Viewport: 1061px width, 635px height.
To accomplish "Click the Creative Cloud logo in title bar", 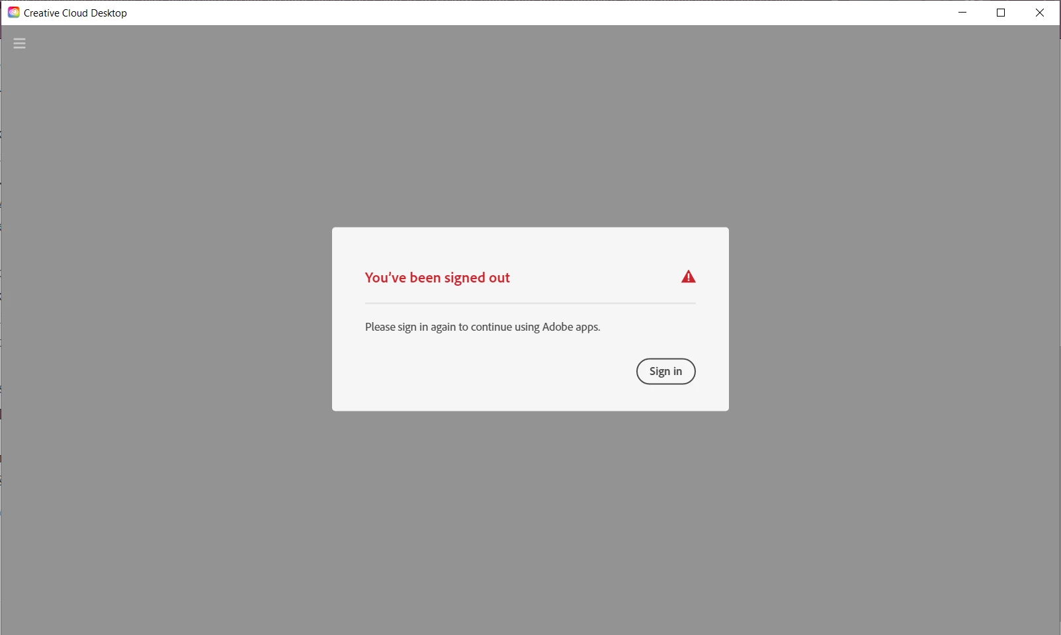I will coord(13,13).
